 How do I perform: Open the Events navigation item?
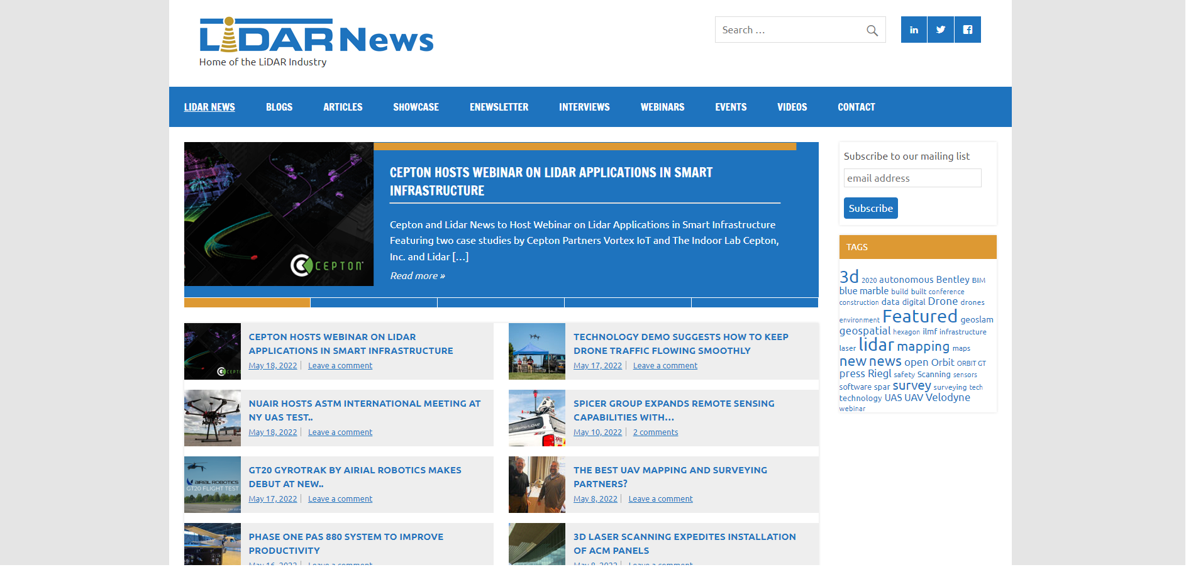[731, 107]
